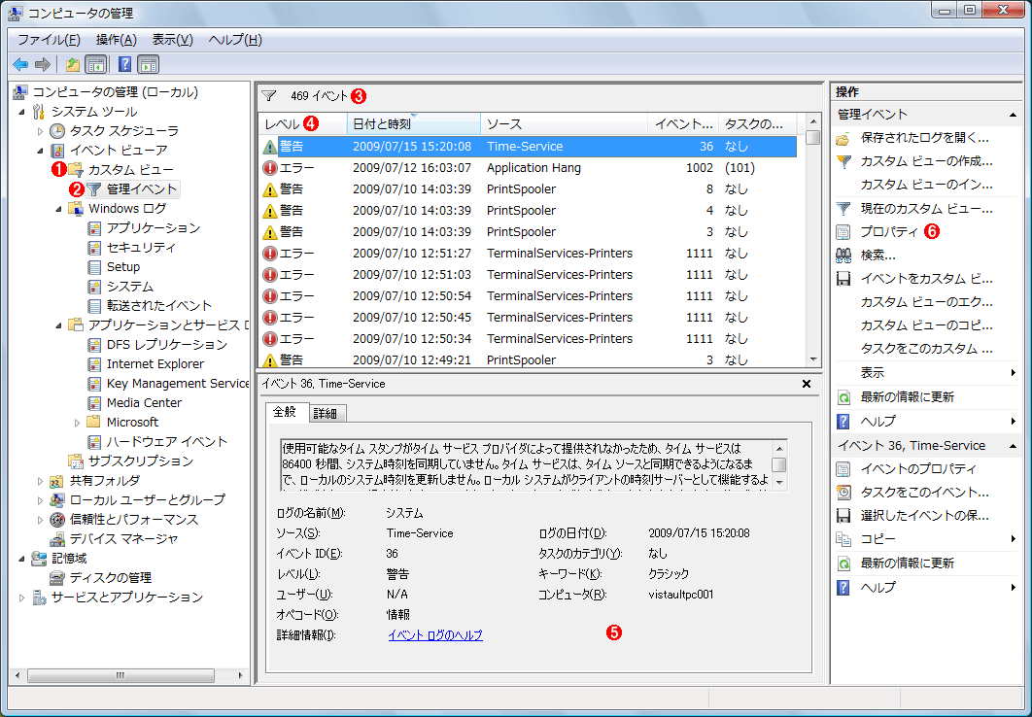
Task: Click 検索 binoculars action in the right pane
Action: [877, 255]
